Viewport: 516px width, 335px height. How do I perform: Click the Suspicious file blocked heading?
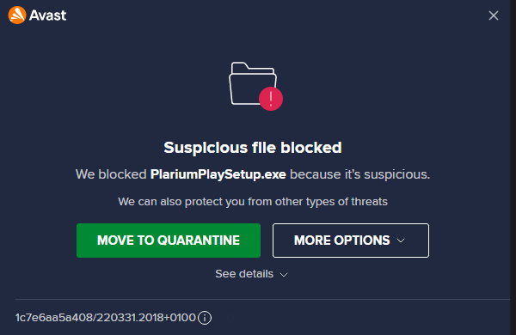coord(253,148)
